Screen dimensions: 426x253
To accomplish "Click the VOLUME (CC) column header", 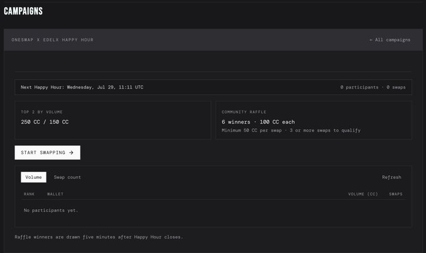I will point(363,194).
